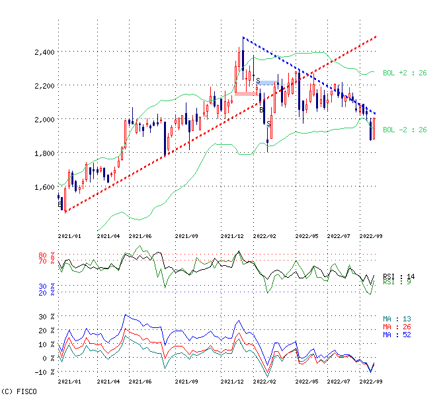Select the teal MA : 13 legend
Viewport: 443px width, 406px height.
[x=397, y=319]
